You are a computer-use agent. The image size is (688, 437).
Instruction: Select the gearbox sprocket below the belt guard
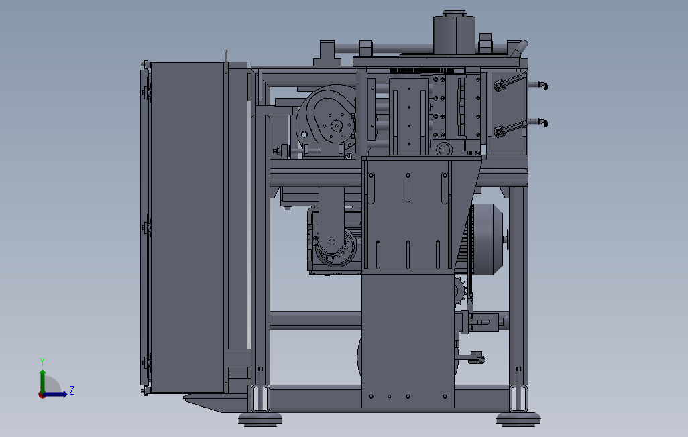coord(336,249)
